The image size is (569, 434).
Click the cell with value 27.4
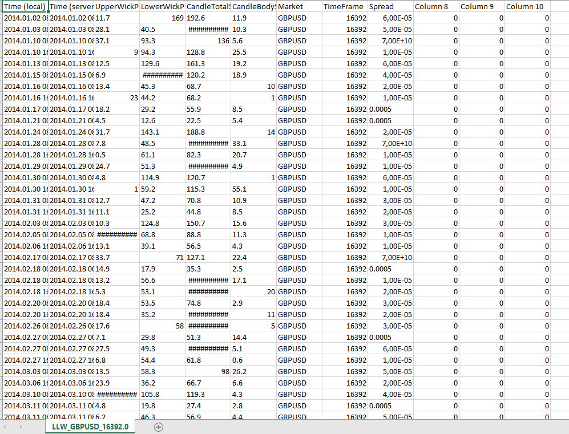point(208,406)
